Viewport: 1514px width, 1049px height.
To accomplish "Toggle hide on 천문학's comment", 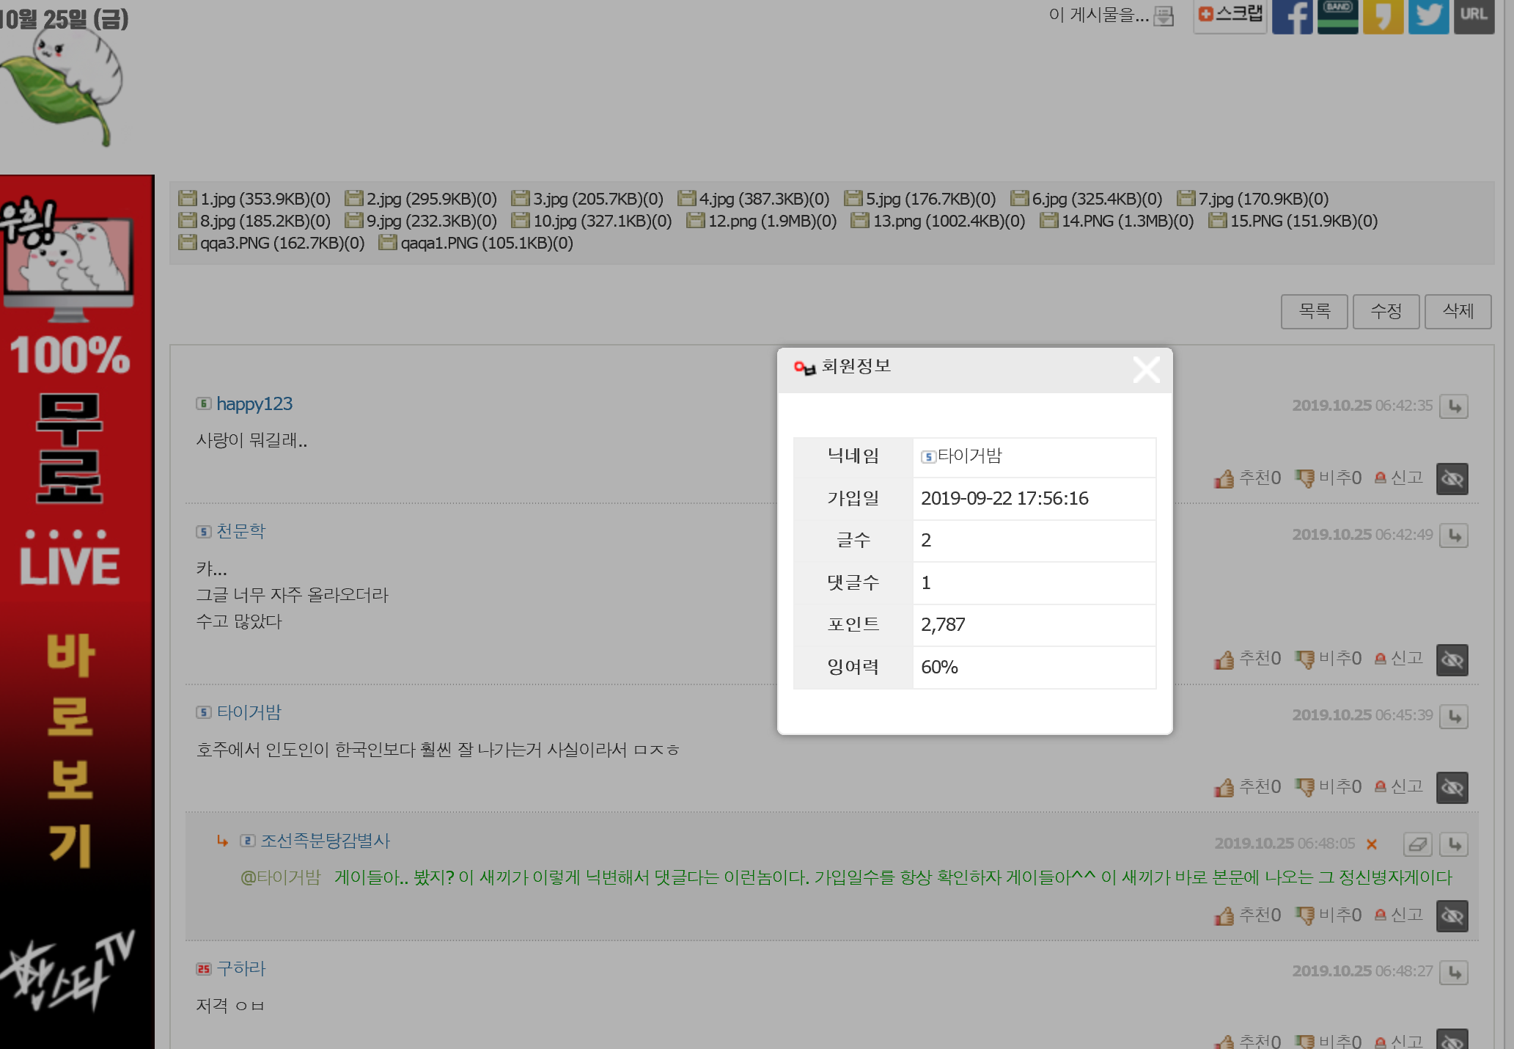I will click(1452, 660).
